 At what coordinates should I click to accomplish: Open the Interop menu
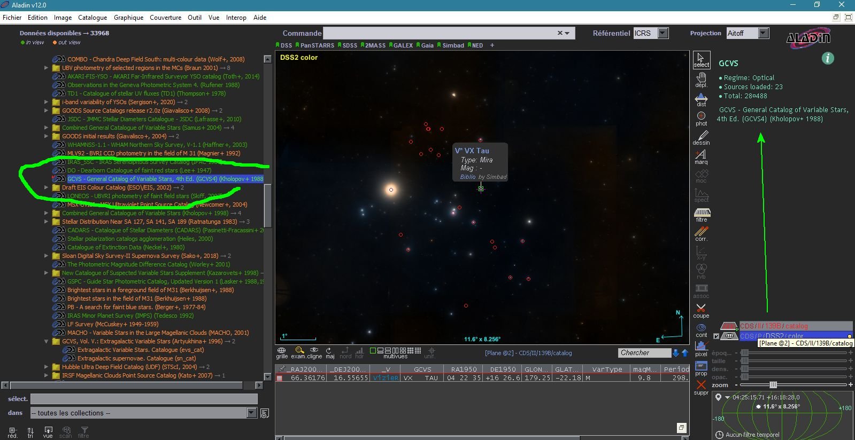click(236, 18)
